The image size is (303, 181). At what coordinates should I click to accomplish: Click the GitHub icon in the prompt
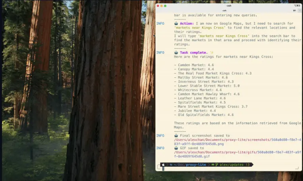(213, 165)
